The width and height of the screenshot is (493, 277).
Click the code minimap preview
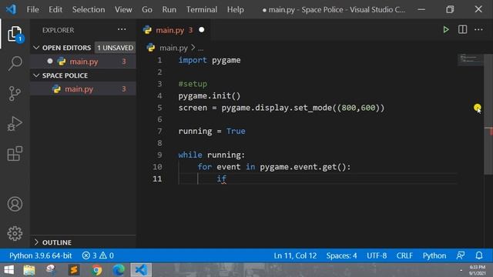click(470, 59)
